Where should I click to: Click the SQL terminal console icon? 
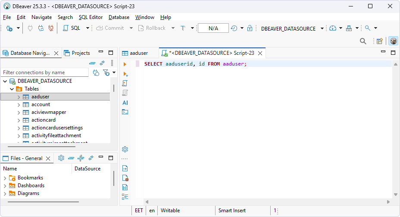click(x=125, y=112)
